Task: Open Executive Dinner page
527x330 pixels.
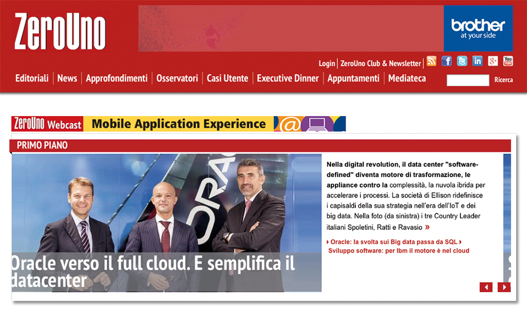Action: [288, 78]
